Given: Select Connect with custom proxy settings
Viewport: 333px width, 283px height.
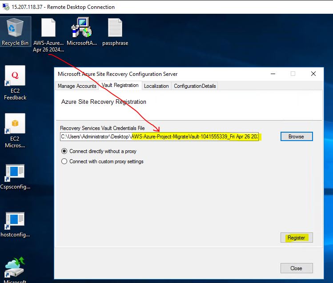Looking at the screenshot, I should point(64,161).
